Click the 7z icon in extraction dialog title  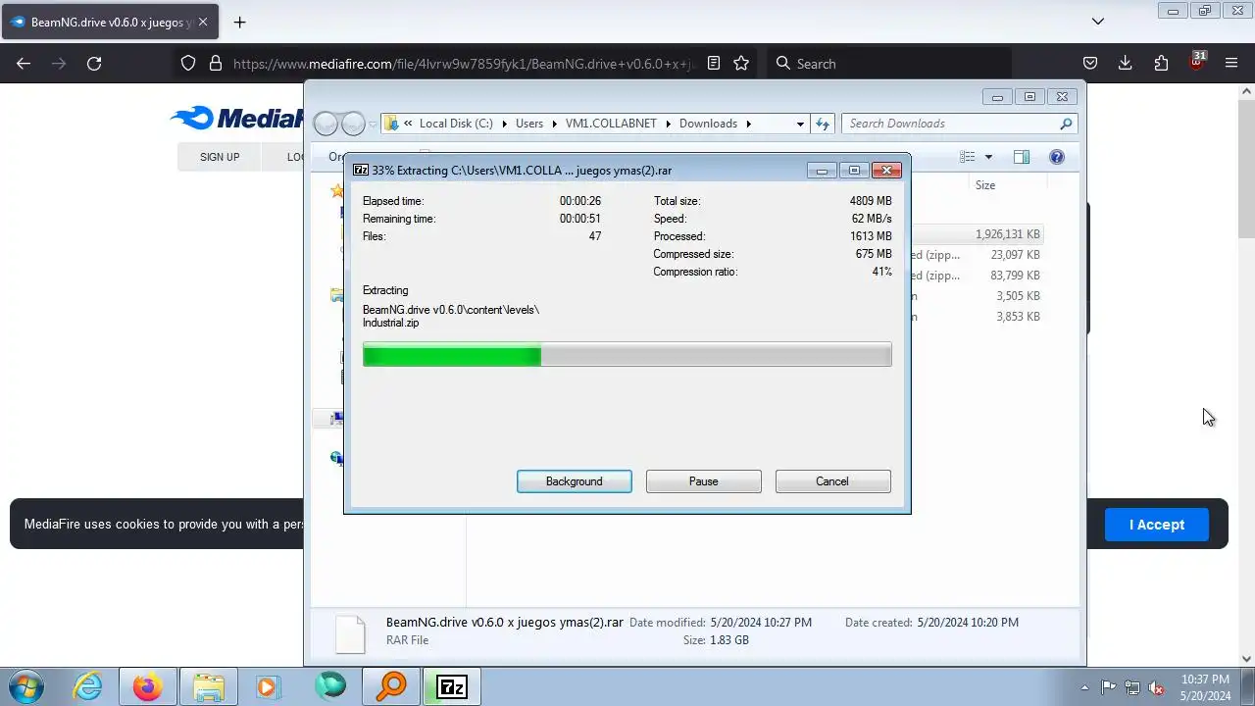[360, 170]
